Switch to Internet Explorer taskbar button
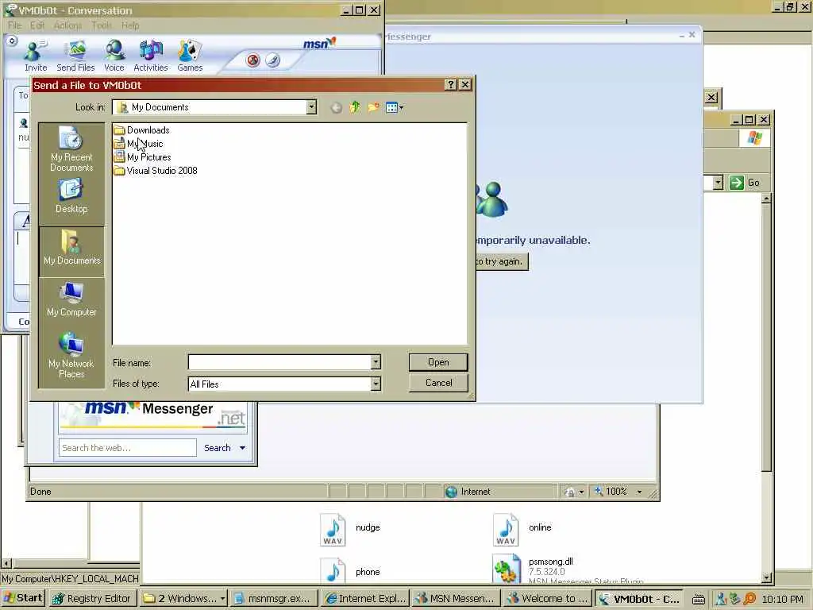The width and height of the screenshot is (813, 610). pos(364,598)
